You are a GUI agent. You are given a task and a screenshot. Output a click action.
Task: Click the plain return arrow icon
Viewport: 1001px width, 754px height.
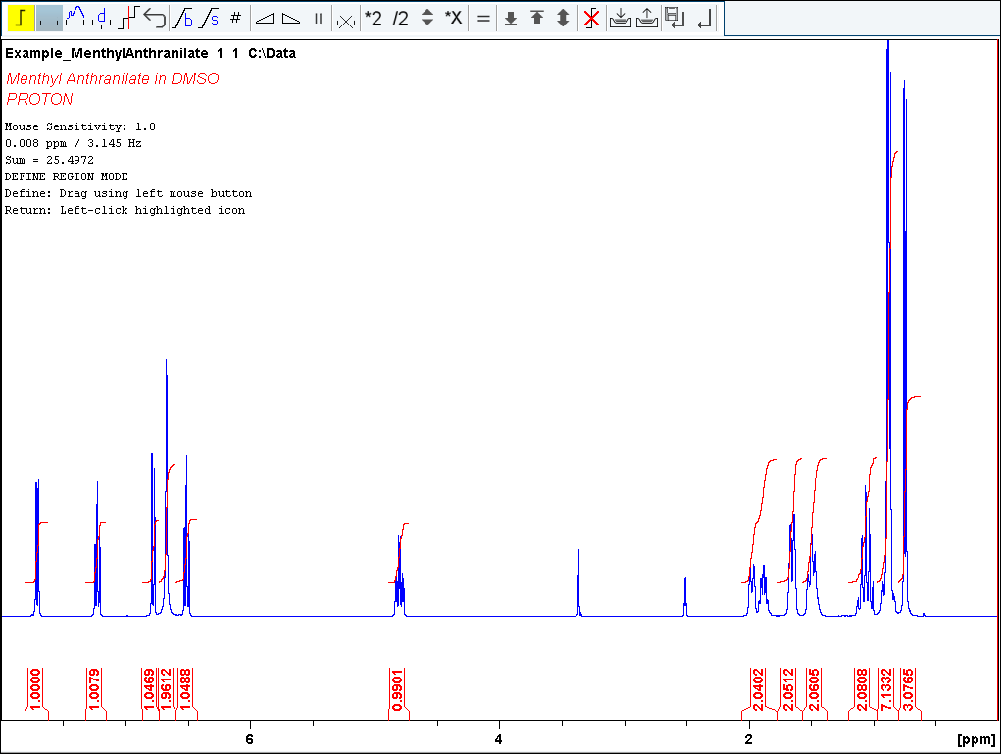pyautogui.click(x=704, y=18)
